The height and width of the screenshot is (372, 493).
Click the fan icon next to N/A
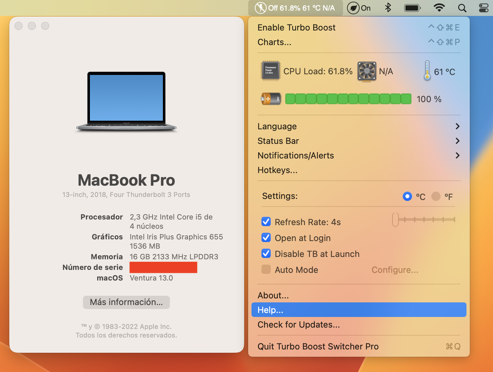[367, 71]
